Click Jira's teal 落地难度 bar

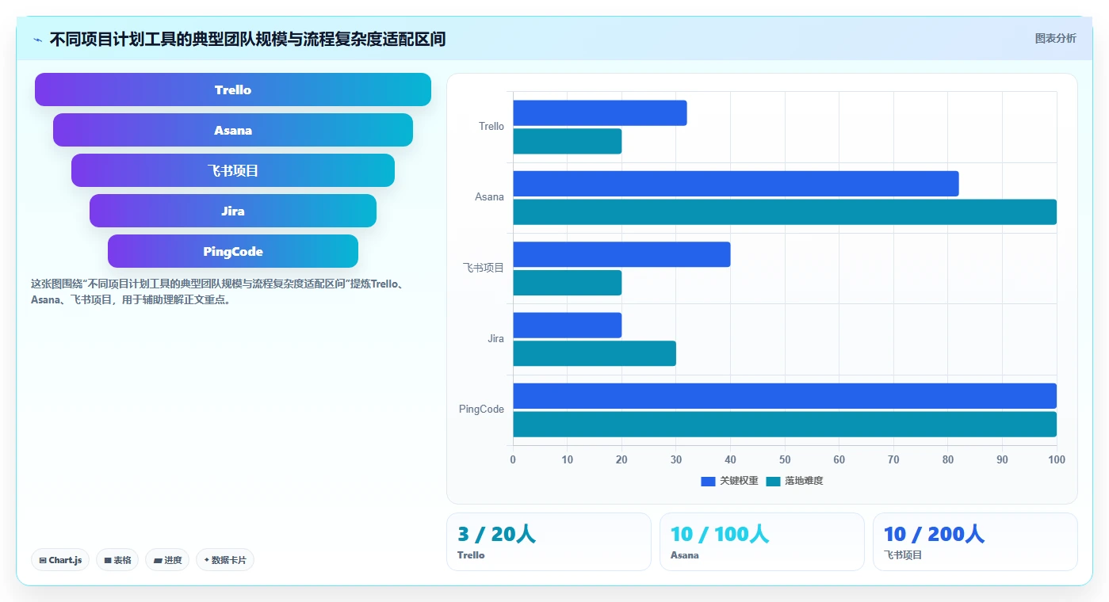[595, 353]
